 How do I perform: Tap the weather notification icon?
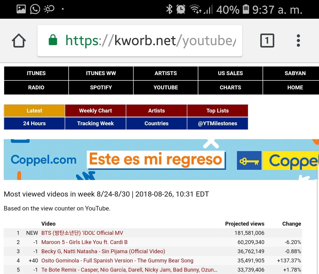[x=49, y=9]
